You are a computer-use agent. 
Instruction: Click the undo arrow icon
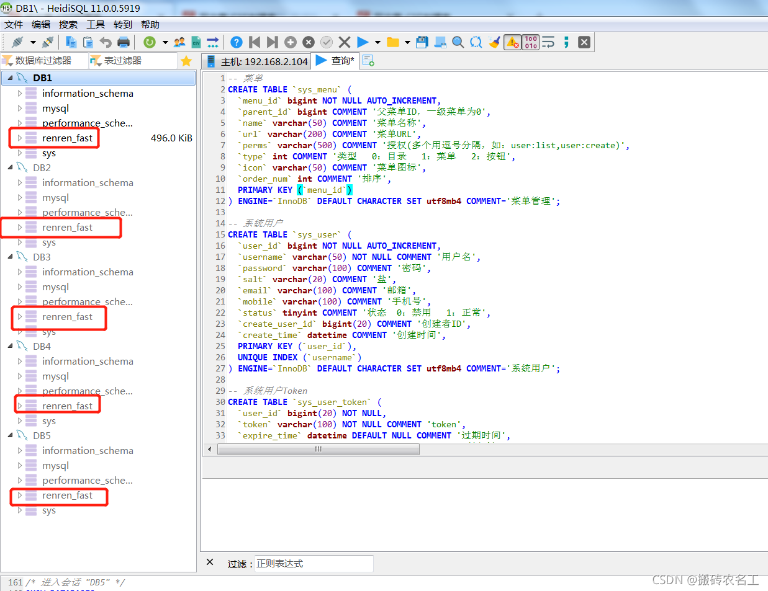coord(106,42)
